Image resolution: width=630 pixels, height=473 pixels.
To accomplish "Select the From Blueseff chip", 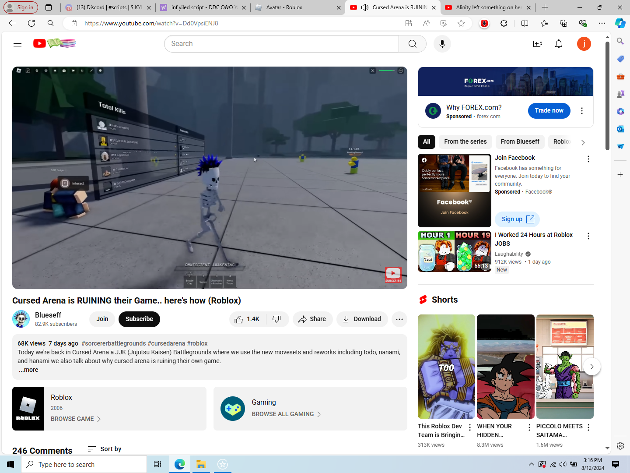I will (520, 141).
